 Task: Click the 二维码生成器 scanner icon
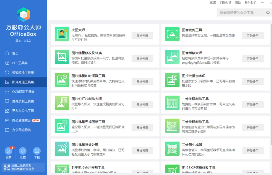(x=172, y=149)
